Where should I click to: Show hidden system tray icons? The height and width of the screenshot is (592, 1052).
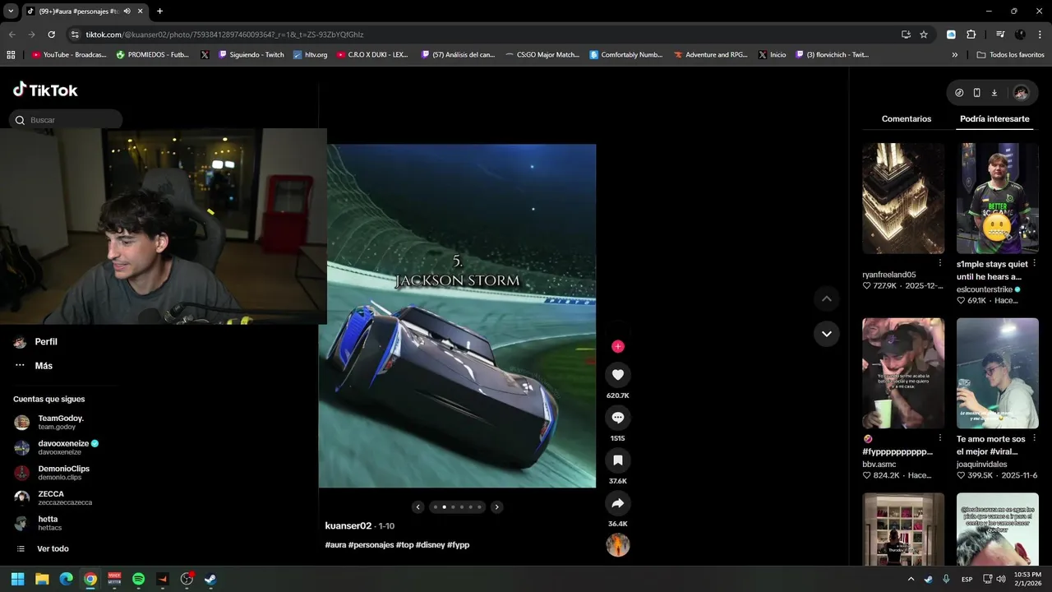pos(911,579)
